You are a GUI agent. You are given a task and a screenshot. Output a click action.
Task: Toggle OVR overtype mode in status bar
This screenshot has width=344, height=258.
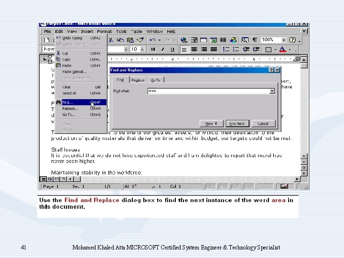click(249, 186)
